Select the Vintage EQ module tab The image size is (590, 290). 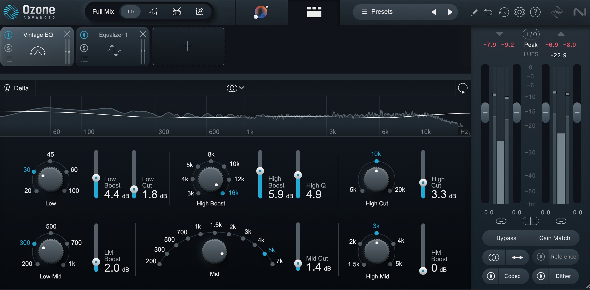click(x=37, y=46)
